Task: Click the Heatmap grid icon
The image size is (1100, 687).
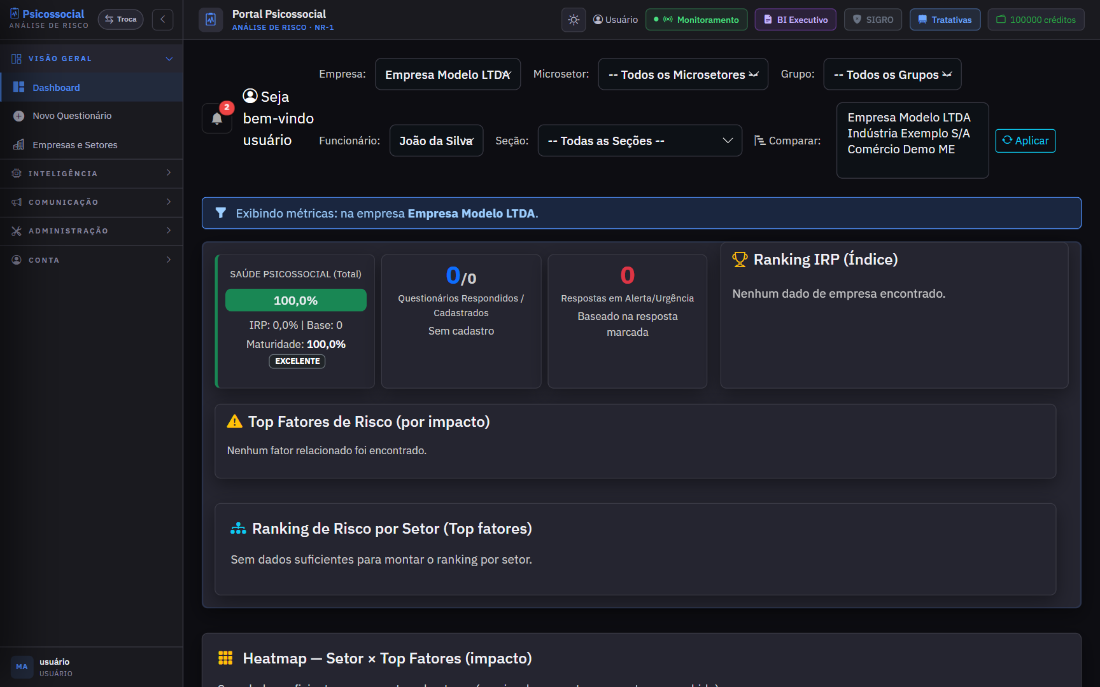Action: pos(225,658)
